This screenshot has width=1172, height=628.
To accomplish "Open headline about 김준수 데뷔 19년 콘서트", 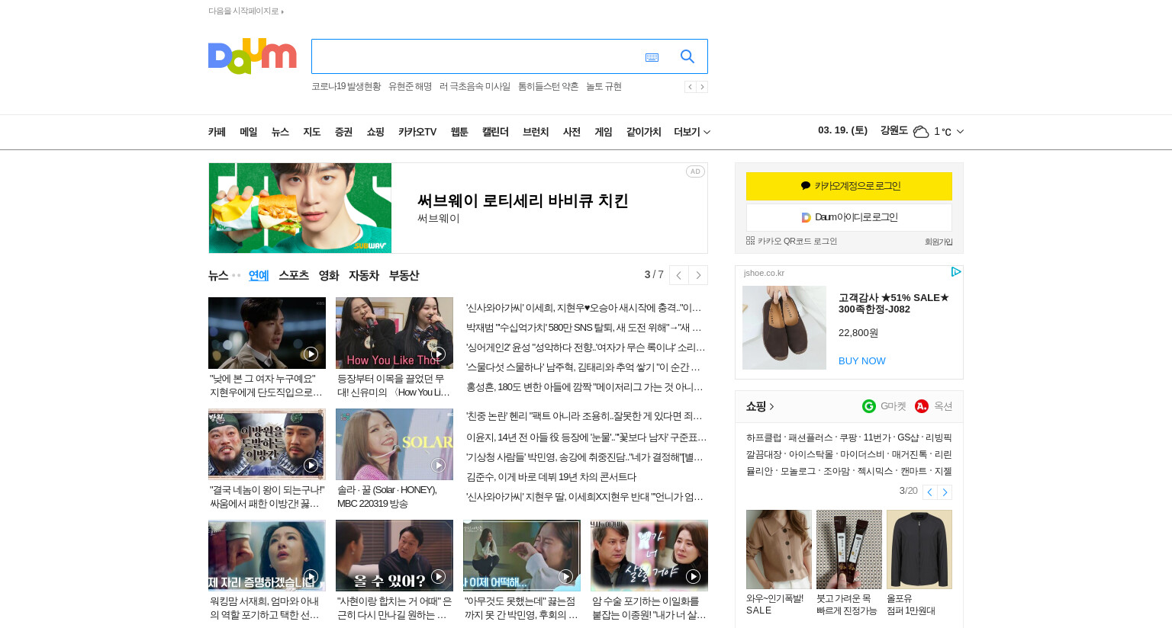I will [x=551, y=477].
